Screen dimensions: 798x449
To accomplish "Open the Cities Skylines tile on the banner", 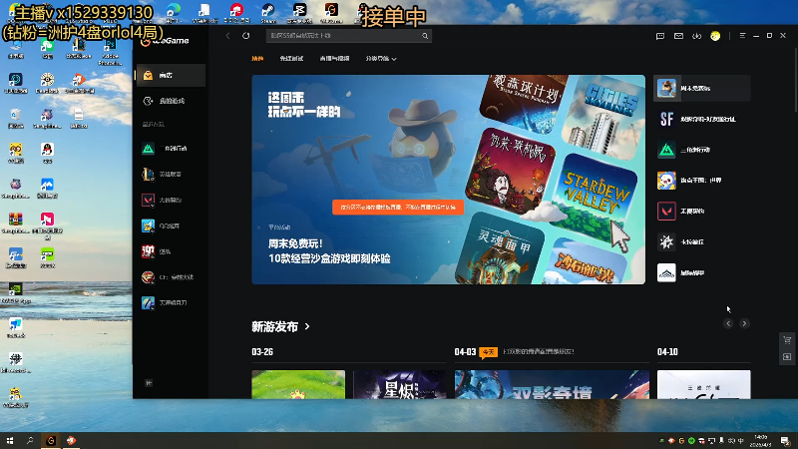I will (604, 118).
